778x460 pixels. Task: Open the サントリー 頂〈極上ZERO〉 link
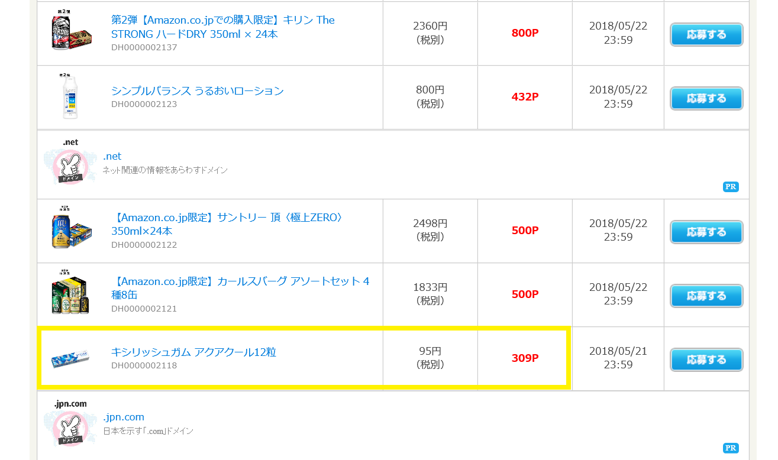point(227,224)
